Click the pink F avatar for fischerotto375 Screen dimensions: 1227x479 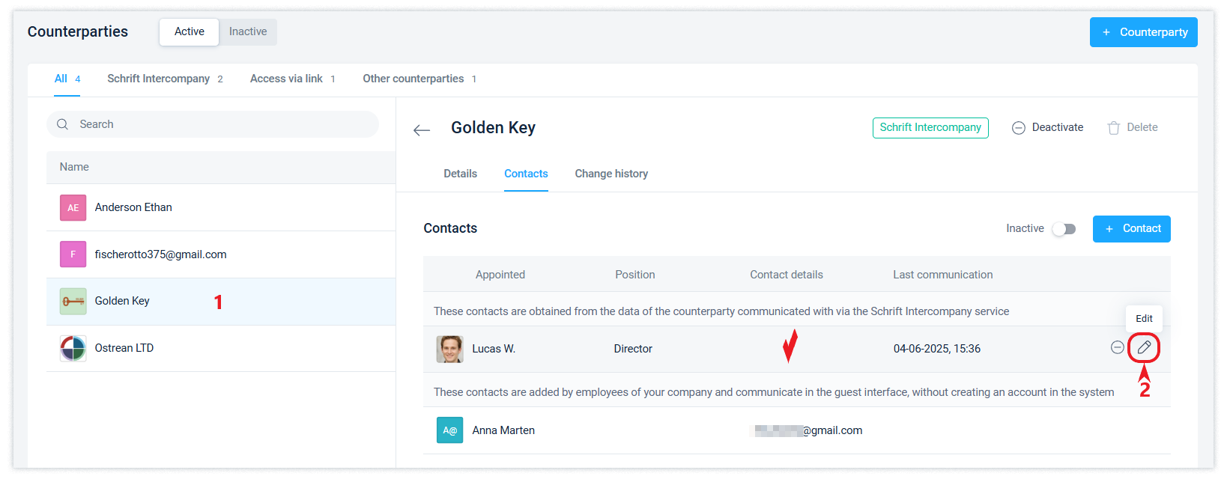73,254
